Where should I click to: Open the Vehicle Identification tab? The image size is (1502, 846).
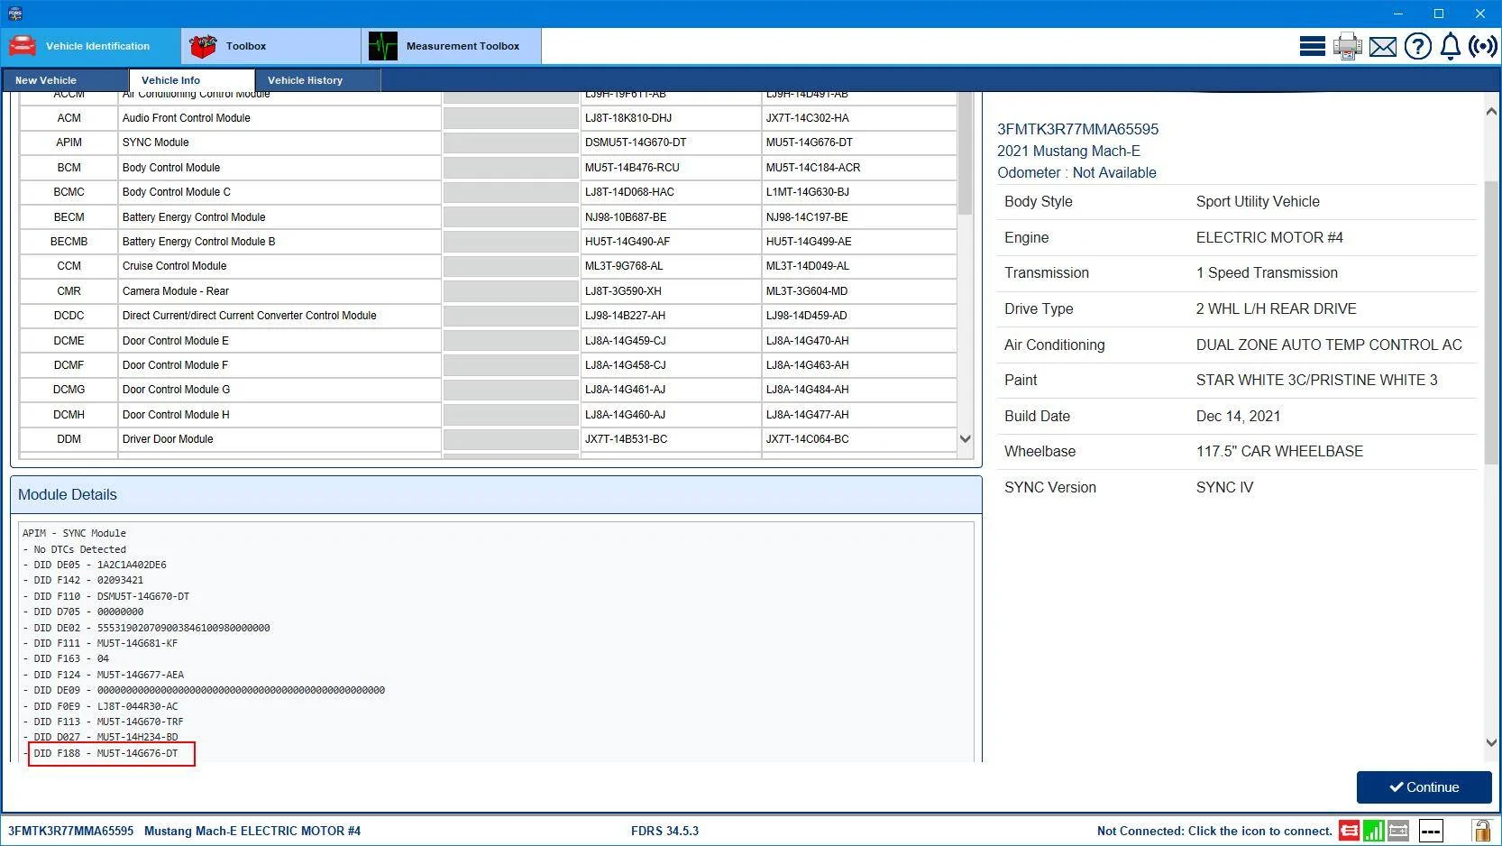pos(91,46)
